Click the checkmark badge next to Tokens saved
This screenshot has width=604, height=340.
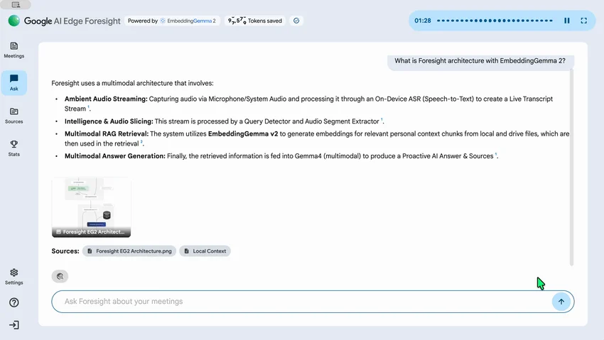click(296, 21)
